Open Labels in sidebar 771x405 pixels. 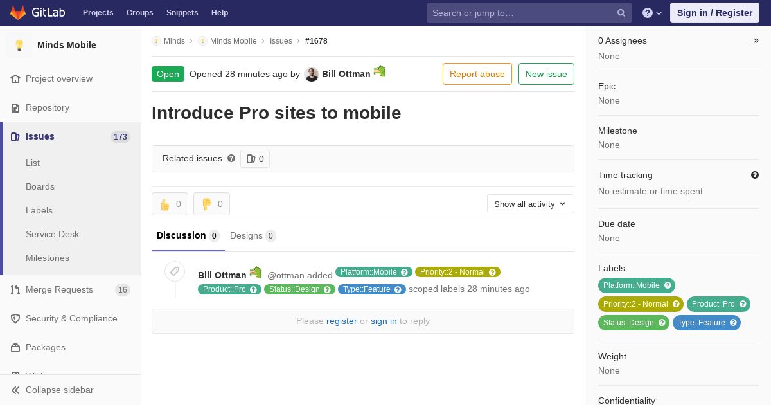(39, 210)
